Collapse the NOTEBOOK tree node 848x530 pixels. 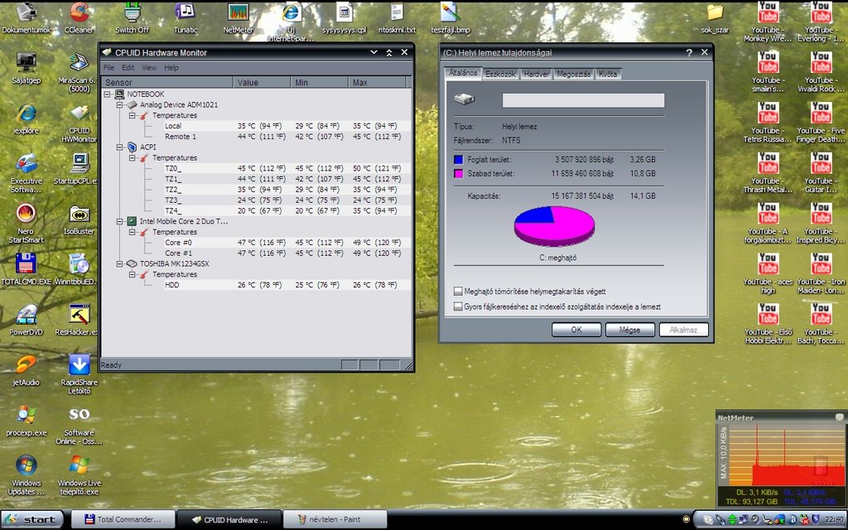click(x=107, y=94)
